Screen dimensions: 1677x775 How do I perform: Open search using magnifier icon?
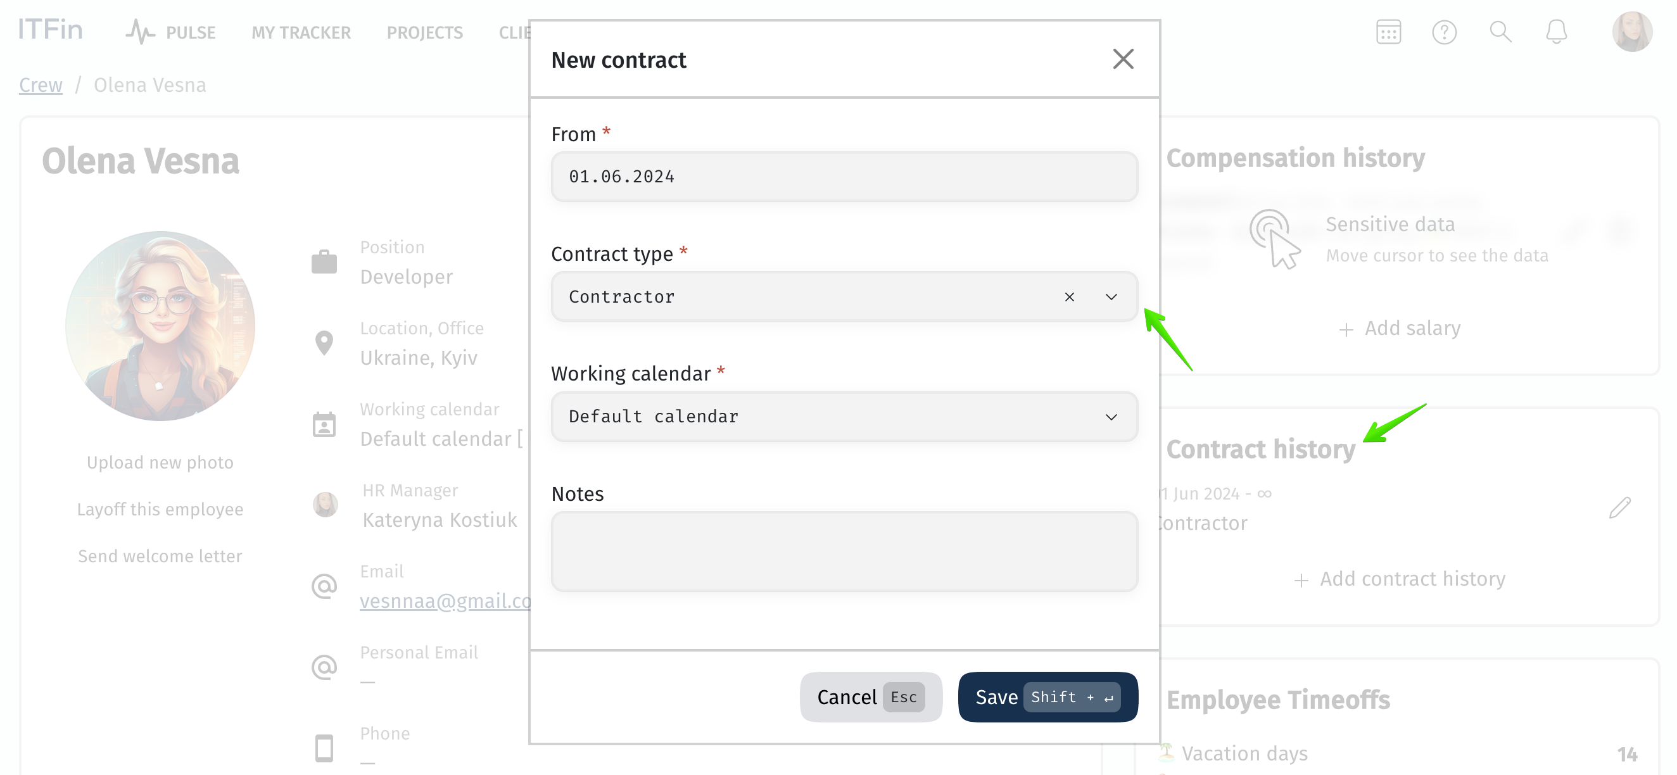pos(1500,31)
